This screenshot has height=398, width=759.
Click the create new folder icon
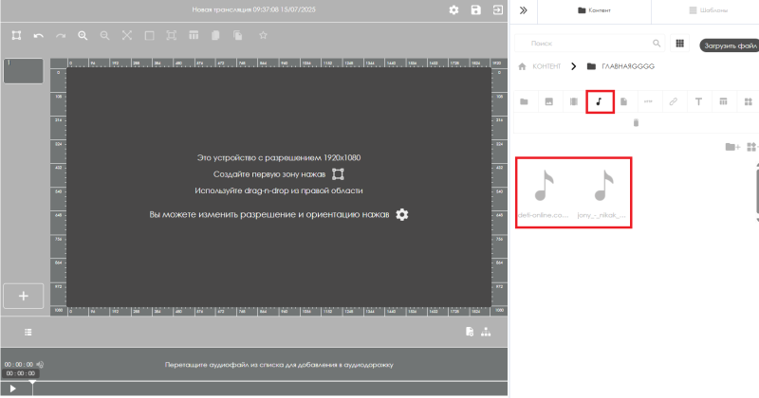[x=731, y=147]
